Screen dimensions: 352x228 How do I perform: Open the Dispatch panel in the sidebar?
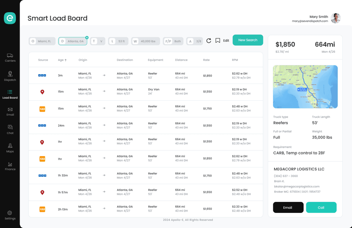coord(10,76)
